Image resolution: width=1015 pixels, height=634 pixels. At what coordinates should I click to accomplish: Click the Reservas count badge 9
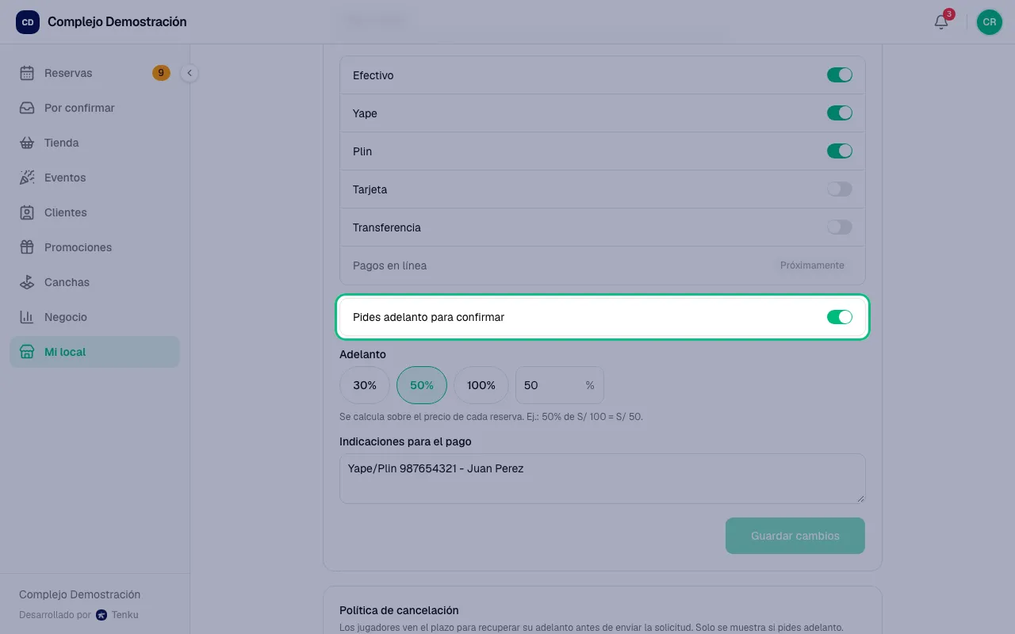point(161,73)
